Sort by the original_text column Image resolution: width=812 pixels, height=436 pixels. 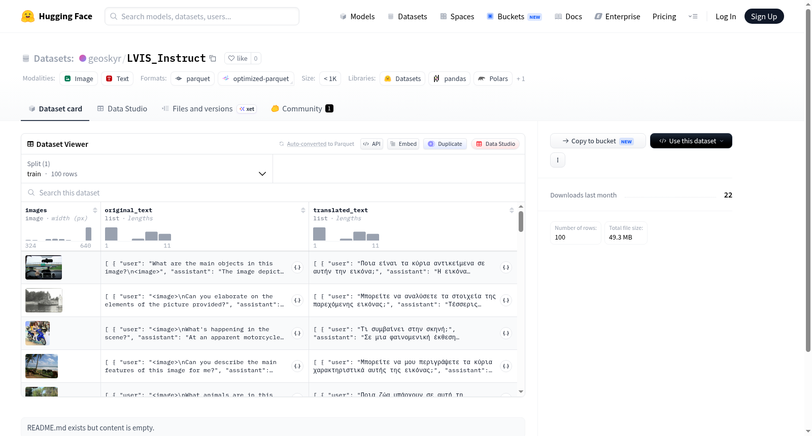click(303, 210)
